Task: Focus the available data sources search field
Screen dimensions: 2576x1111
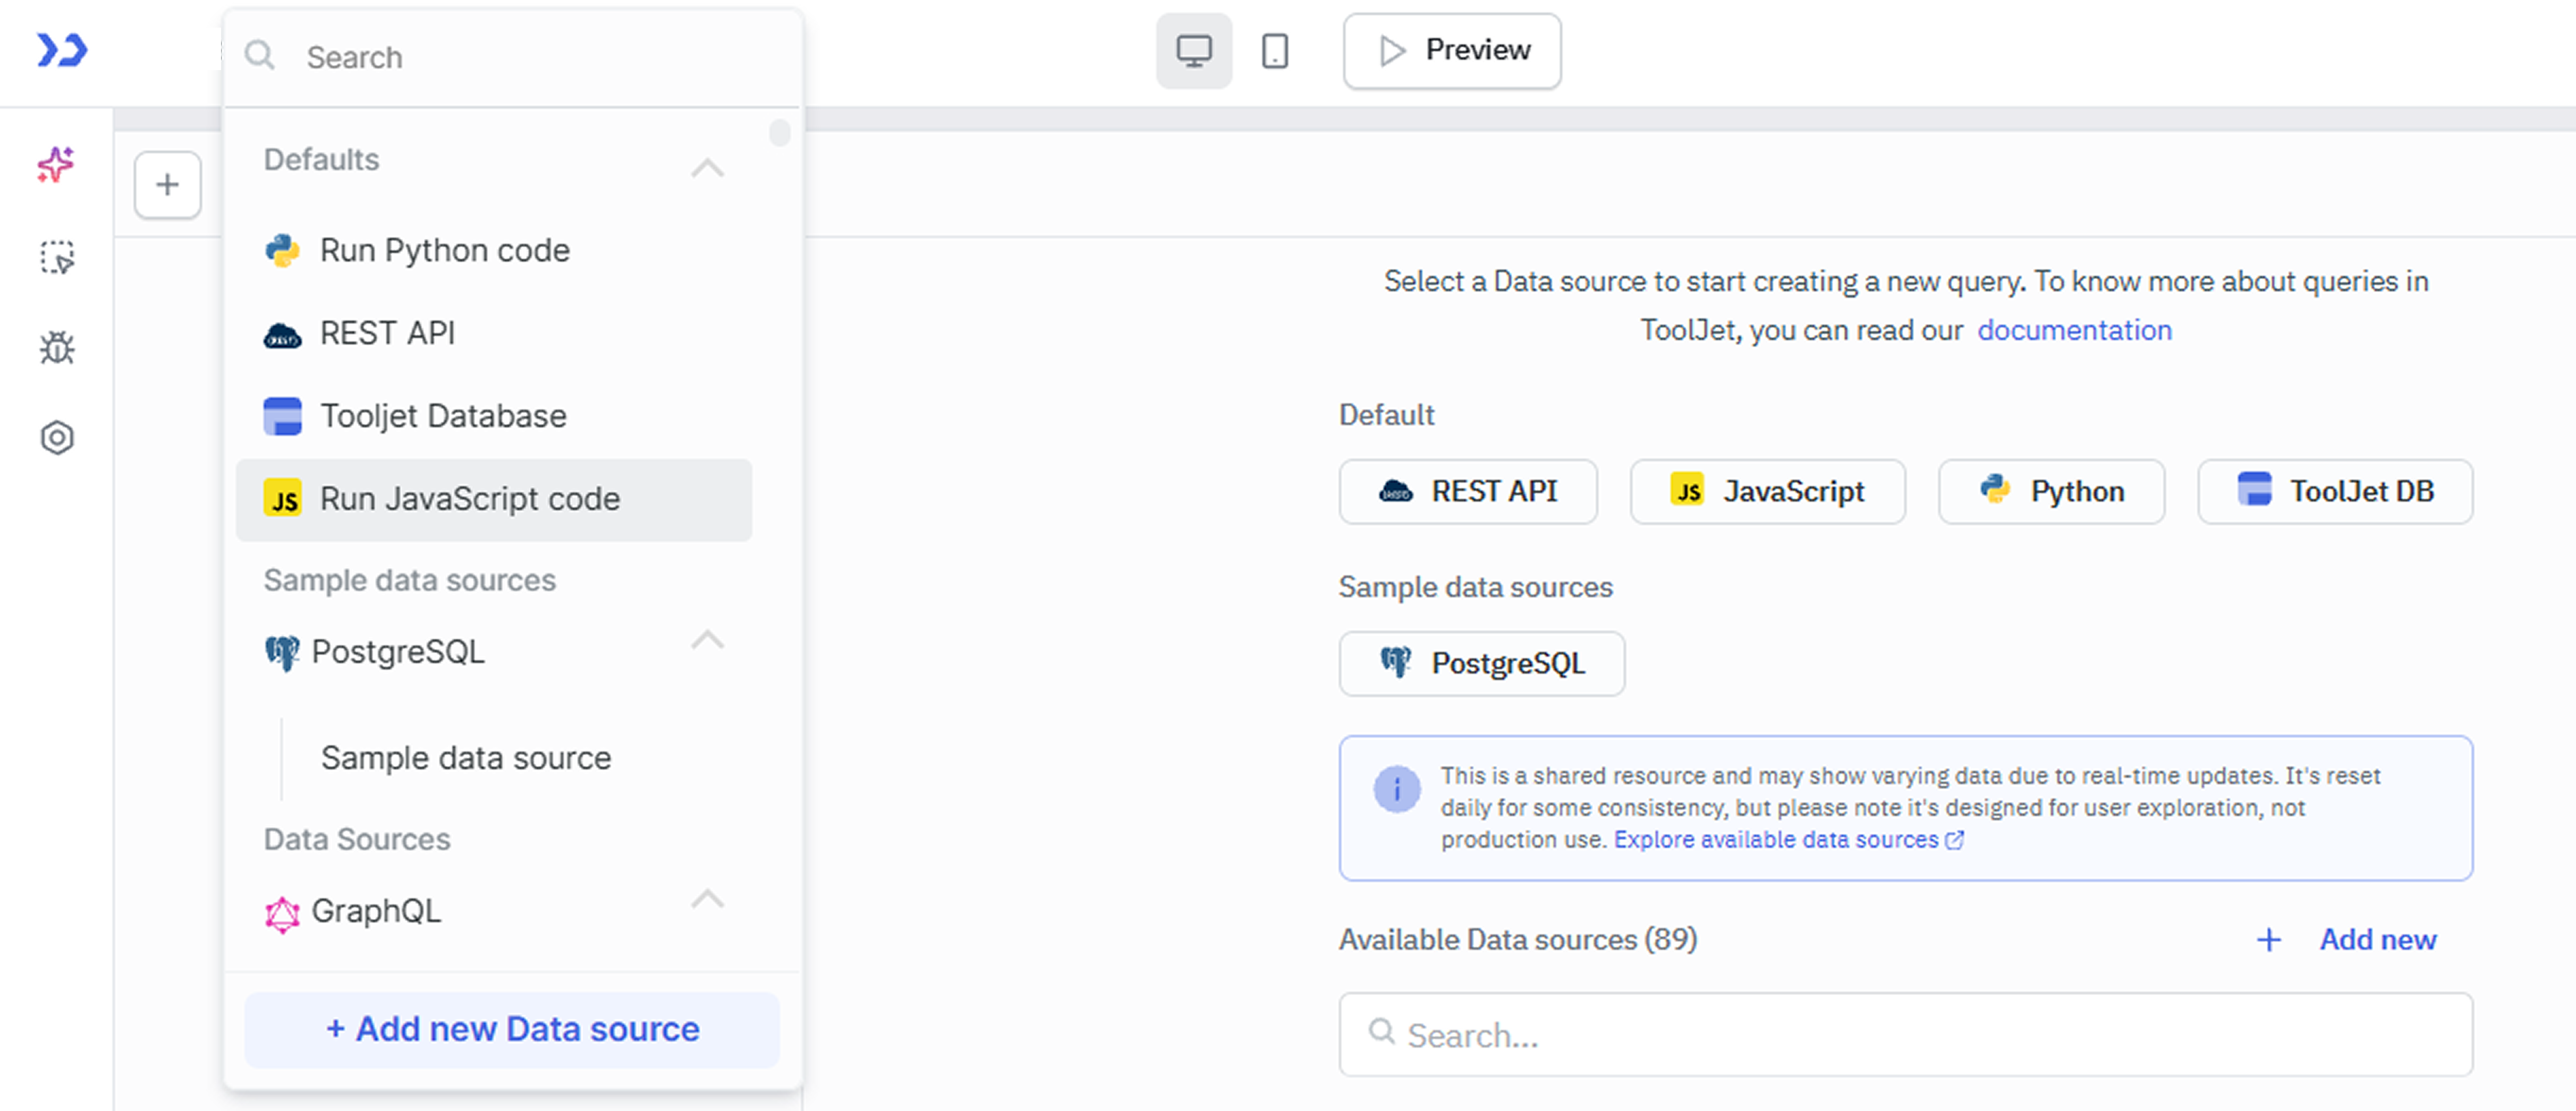Action: [1904, 1035]
